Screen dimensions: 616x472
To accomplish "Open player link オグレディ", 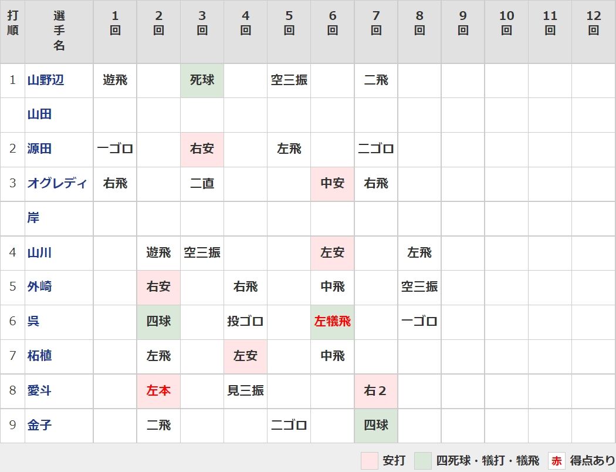I will point(57,184).
